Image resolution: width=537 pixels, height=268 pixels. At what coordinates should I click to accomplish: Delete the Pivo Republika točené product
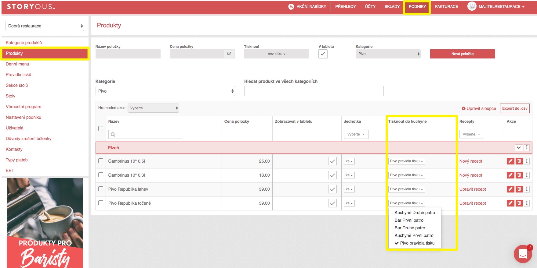[x=519, y=203]
